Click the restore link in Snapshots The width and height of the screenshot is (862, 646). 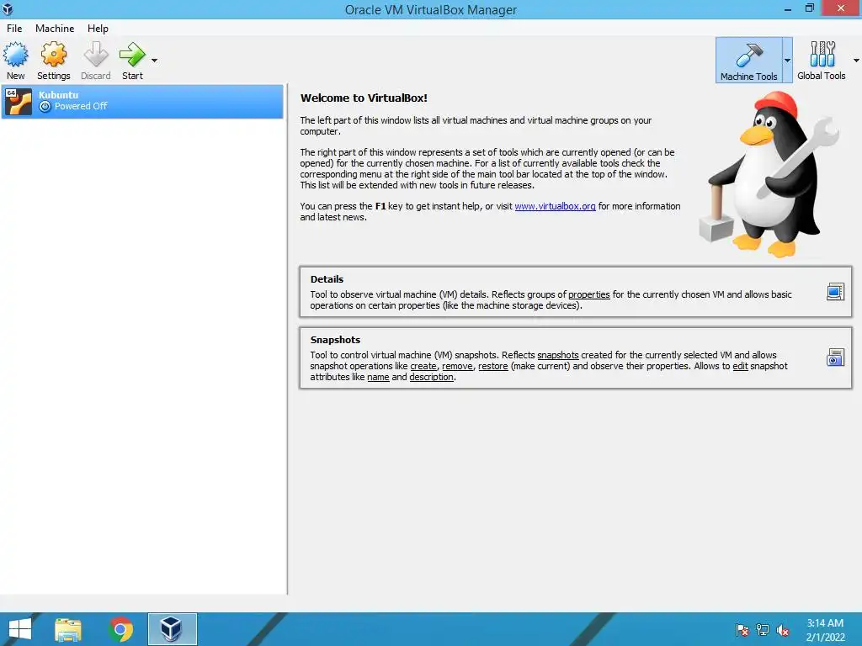point(492,366)
